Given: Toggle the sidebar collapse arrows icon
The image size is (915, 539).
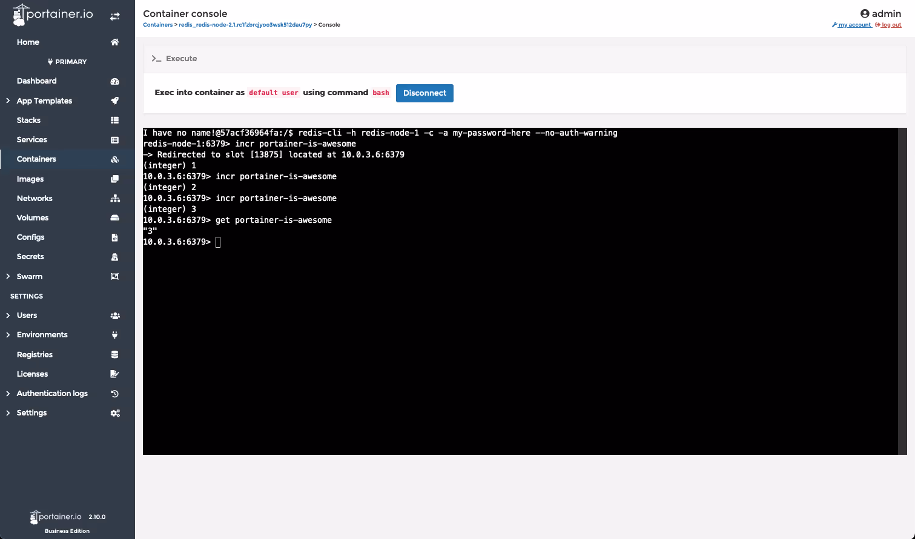Looking at the screenshot, I should (x=114, y=16).
